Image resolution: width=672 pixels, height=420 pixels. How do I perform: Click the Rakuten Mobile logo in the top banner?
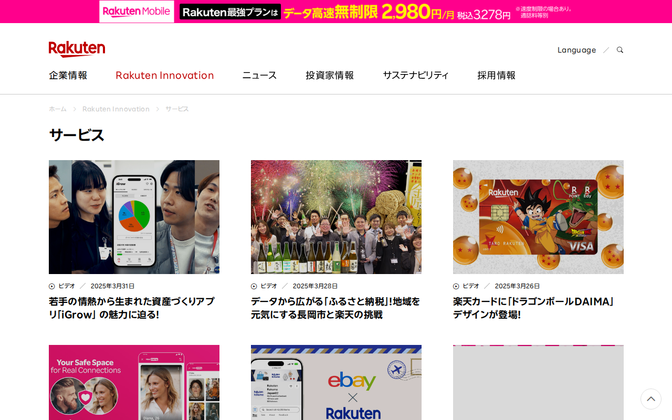click(x=136, y=10)
